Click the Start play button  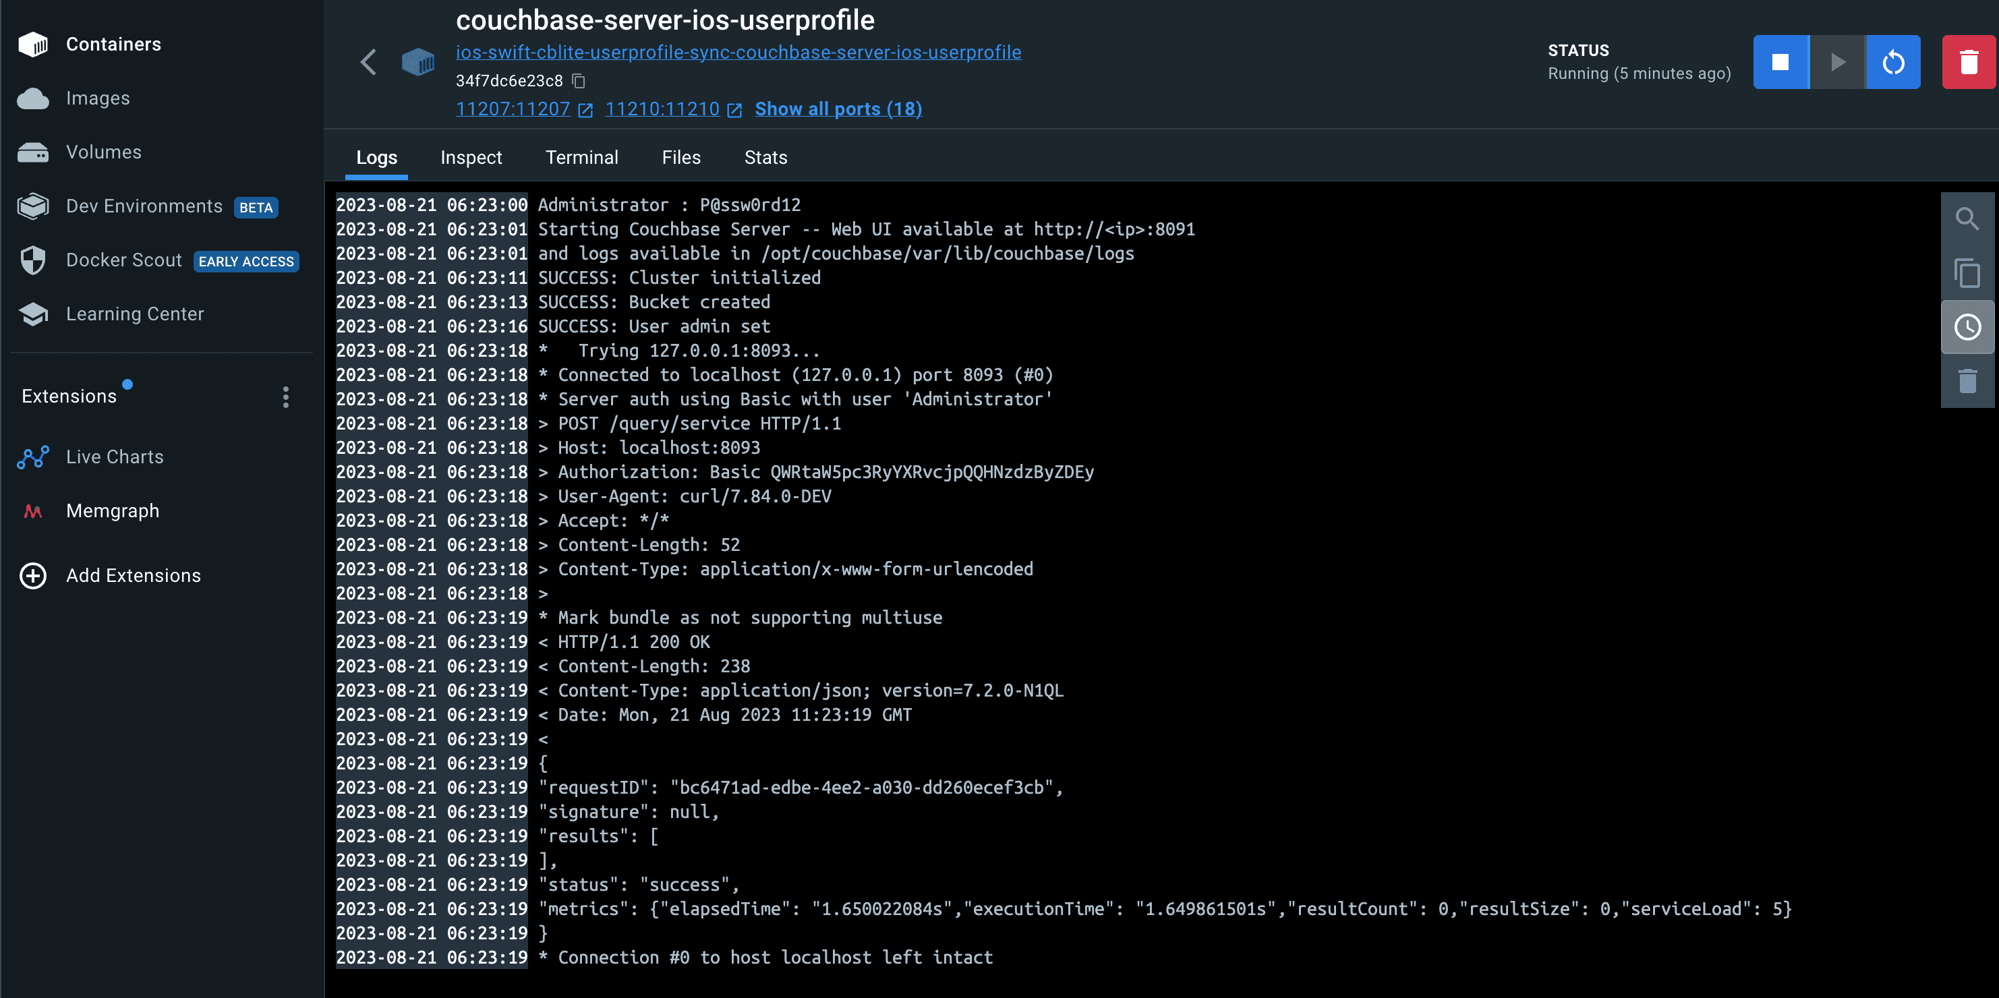(x=1837, y=62)
